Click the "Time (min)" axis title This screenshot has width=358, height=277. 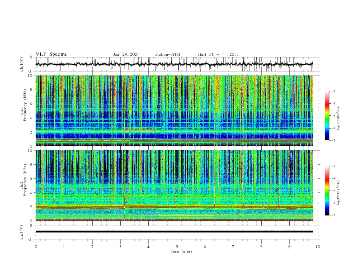(x=181, y=251)
